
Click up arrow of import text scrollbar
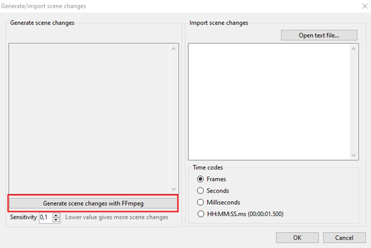pyautogui.click(x=353, y=49)
